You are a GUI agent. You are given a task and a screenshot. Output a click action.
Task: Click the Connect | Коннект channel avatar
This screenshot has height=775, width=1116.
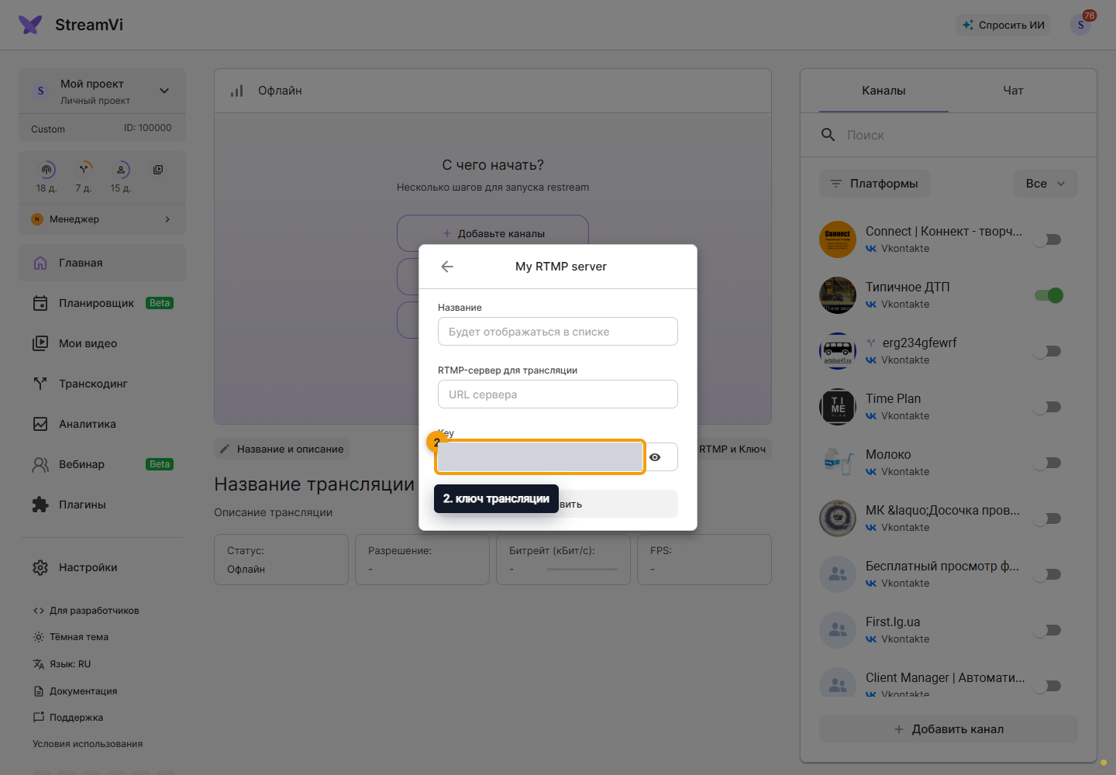pos(838,239)
